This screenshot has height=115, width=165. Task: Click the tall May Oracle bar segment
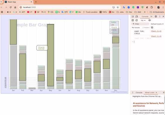[50, 55]
